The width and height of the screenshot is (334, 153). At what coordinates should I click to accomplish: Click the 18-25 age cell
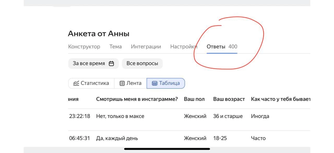coord(220,138)
